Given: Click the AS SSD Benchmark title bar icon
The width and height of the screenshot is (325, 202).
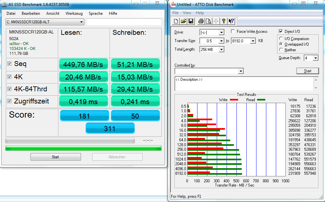Looking at the screenshot, I should 4,4.
